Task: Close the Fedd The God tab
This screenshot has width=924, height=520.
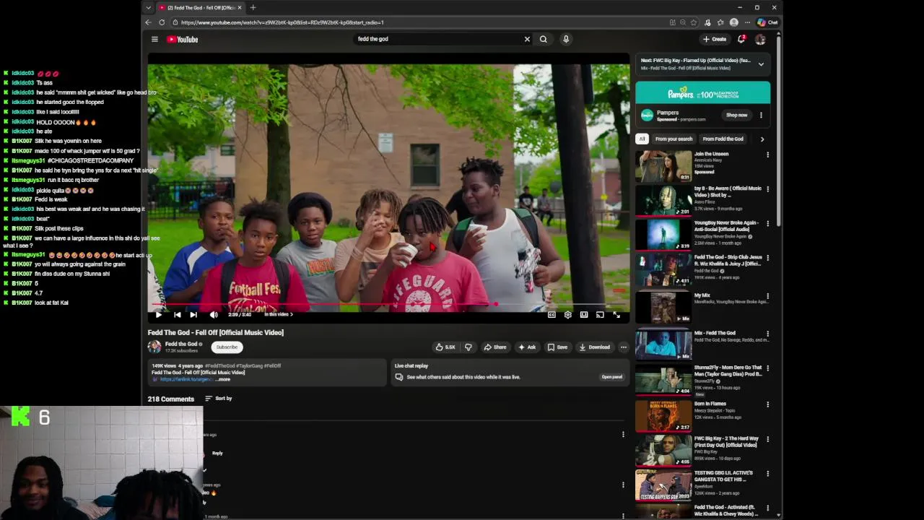Action: [240, 7]
